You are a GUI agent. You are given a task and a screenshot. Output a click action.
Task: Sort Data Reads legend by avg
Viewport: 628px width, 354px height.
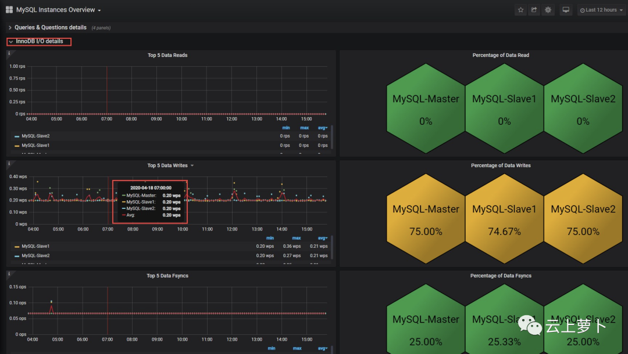pos(323,128)
